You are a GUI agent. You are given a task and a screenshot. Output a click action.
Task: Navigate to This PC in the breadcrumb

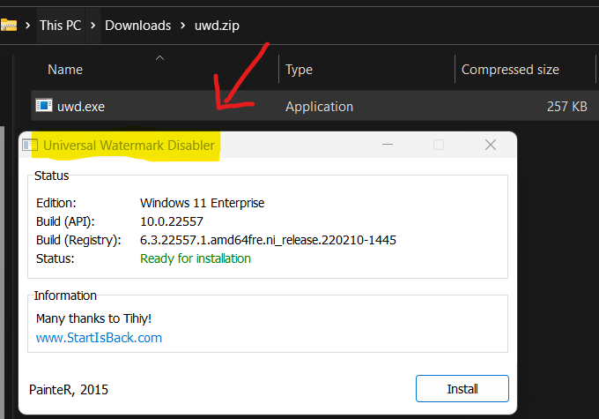point(63,25)
